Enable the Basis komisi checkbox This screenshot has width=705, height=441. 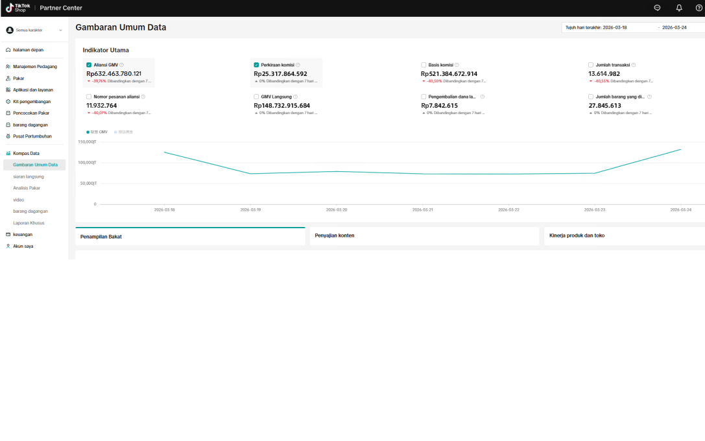tap(424, 65)
